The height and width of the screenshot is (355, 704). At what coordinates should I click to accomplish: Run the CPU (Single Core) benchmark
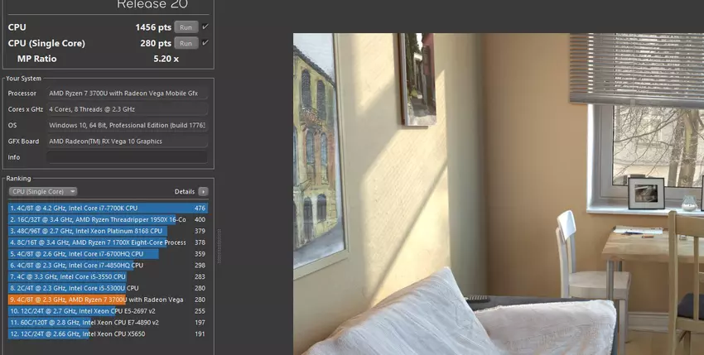tap(186, 43)
